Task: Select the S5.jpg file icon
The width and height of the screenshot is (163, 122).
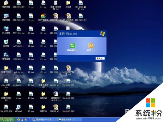Action: tap(43, 68)
